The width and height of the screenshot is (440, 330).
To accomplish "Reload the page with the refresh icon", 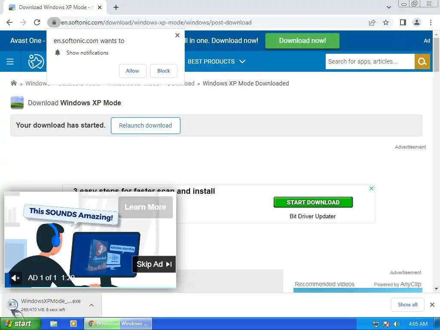I will [37, 22].
